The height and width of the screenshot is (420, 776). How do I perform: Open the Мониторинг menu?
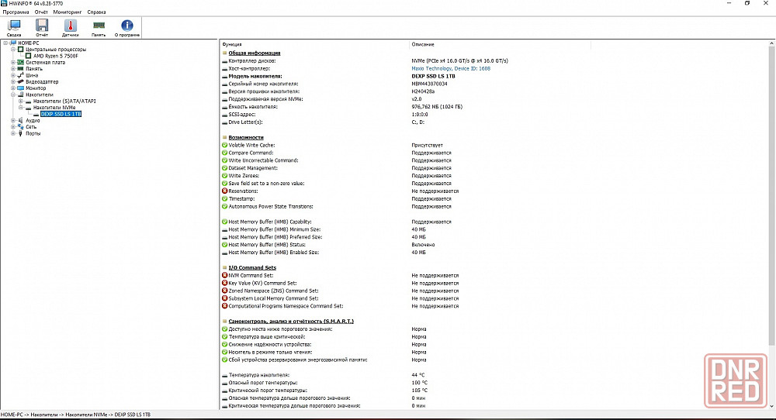(x=68, y=12)
